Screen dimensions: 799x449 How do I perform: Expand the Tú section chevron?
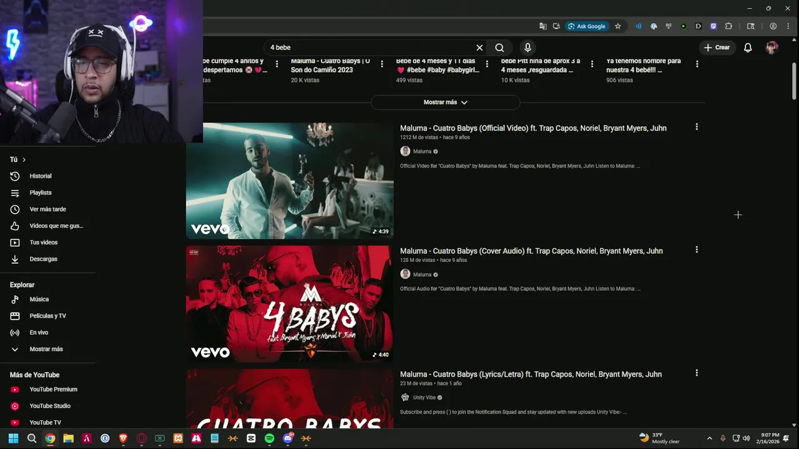pyautogui.click(x=24, y=160)
